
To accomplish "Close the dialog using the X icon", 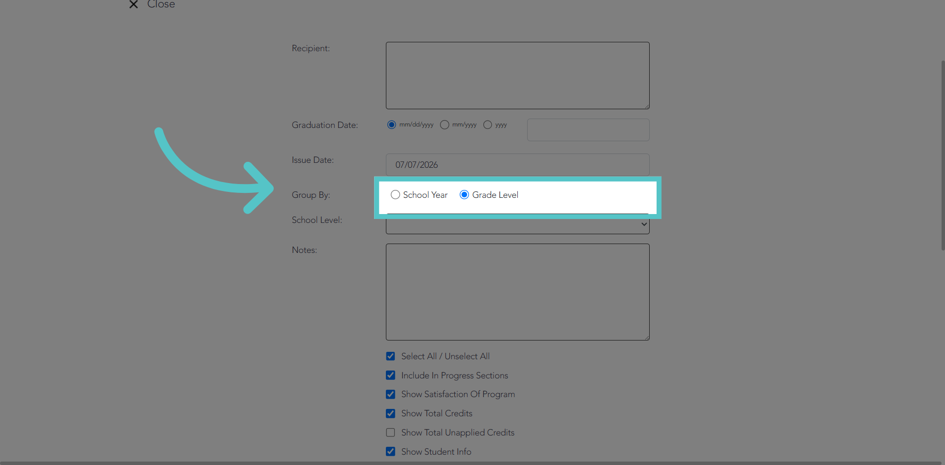I will (133, 4).
